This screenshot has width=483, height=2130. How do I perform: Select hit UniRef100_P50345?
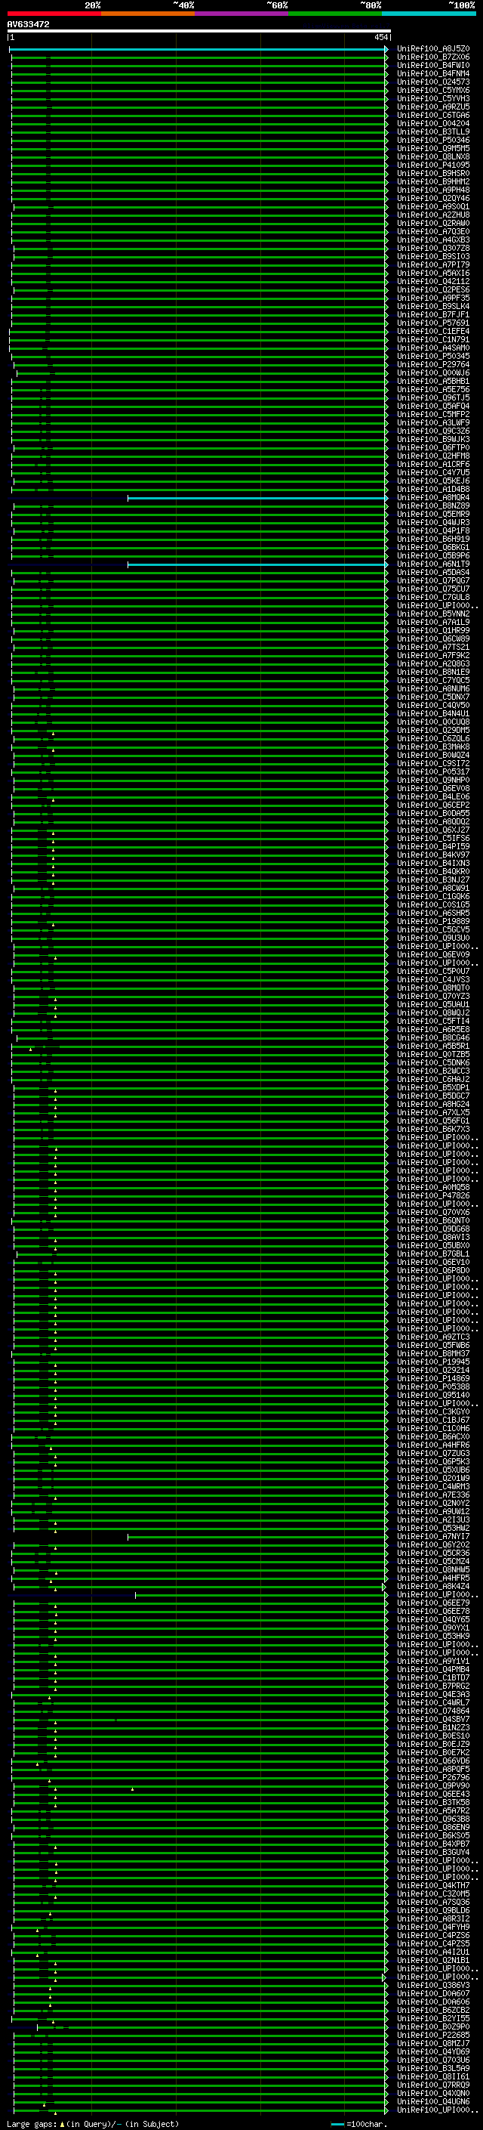pos(433,357)
